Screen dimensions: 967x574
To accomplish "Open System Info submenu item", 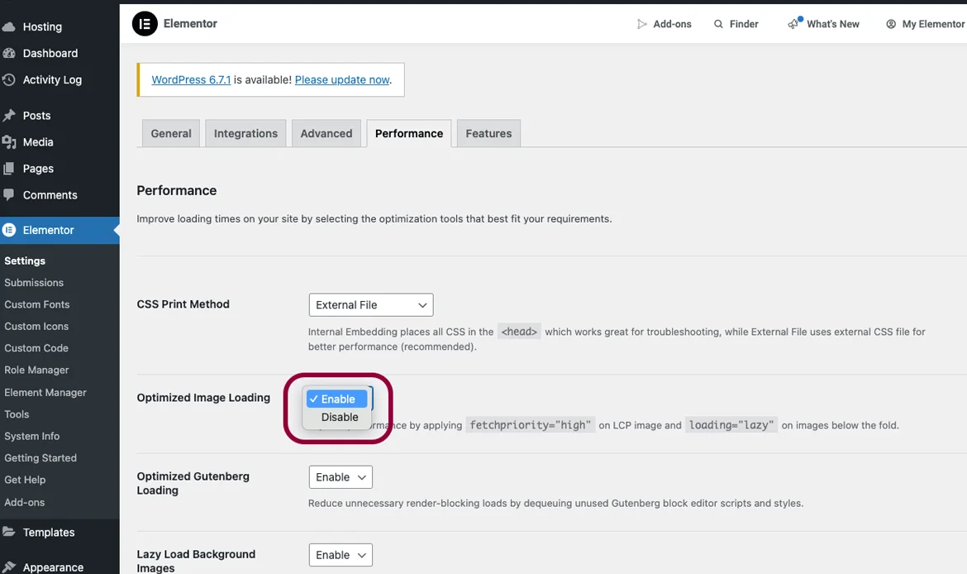I will 32,437.
